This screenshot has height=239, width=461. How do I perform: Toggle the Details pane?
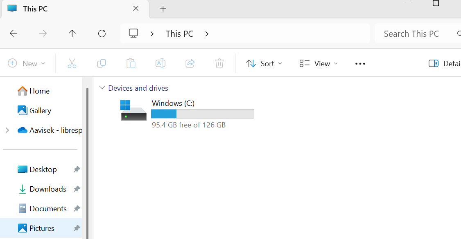coord(444,63)
